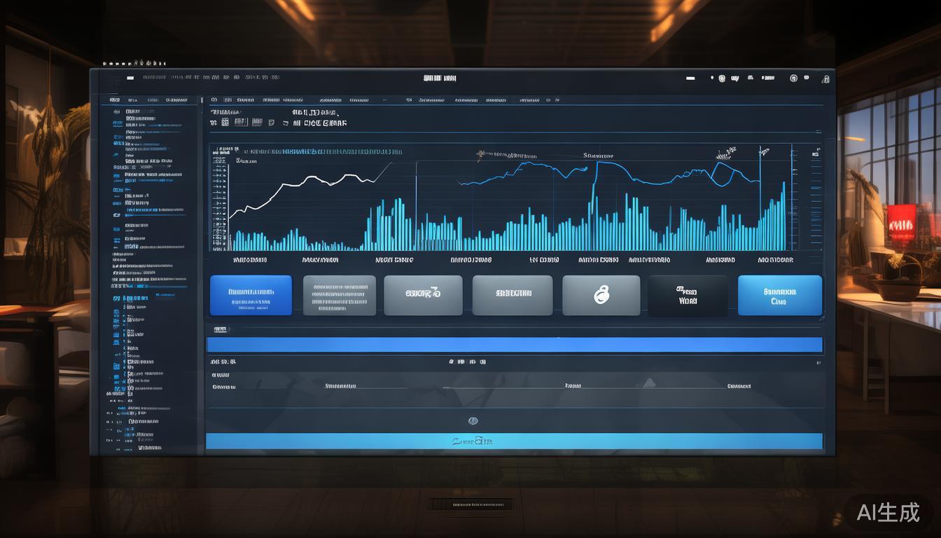
Task: Click the centered title in the top header bar
Action: pyautogui.click(x=440, y=78)
